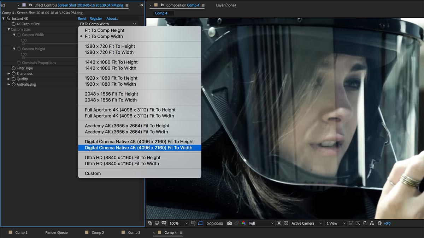Screen dimensions: 424x238
Task: Switch to the Comp 2 tab
Action: (98, 233)
